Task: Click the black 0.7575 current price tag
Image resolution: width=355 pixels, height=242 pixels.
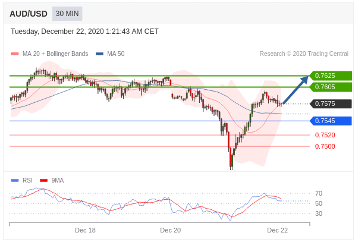Action: 331,103
